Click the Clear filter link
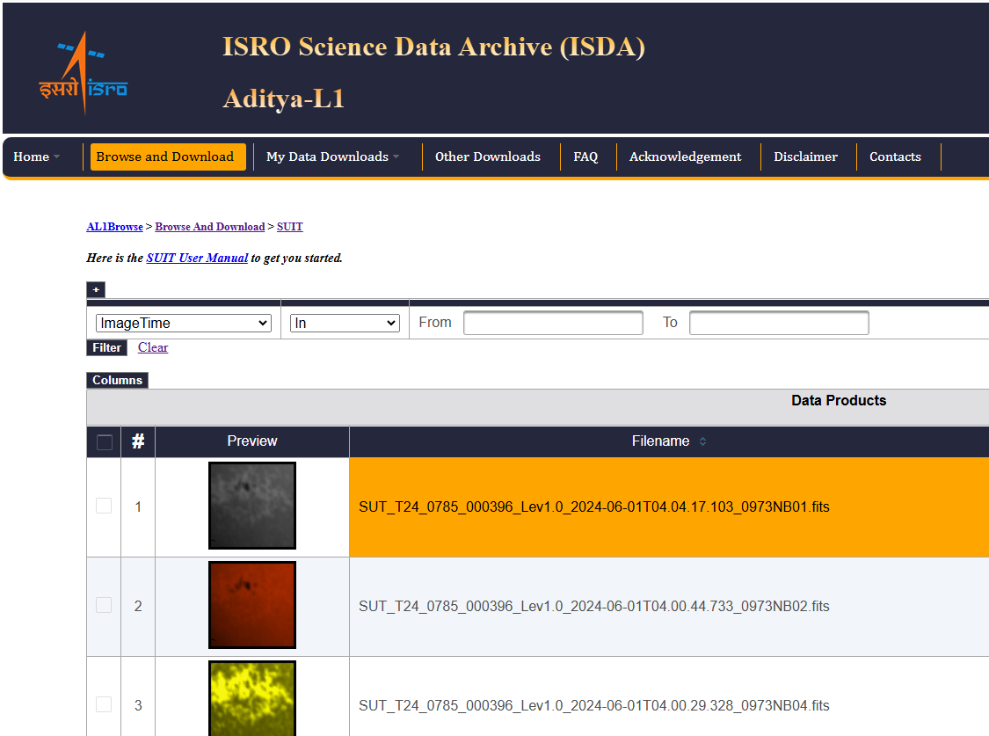 pos(153,347)
